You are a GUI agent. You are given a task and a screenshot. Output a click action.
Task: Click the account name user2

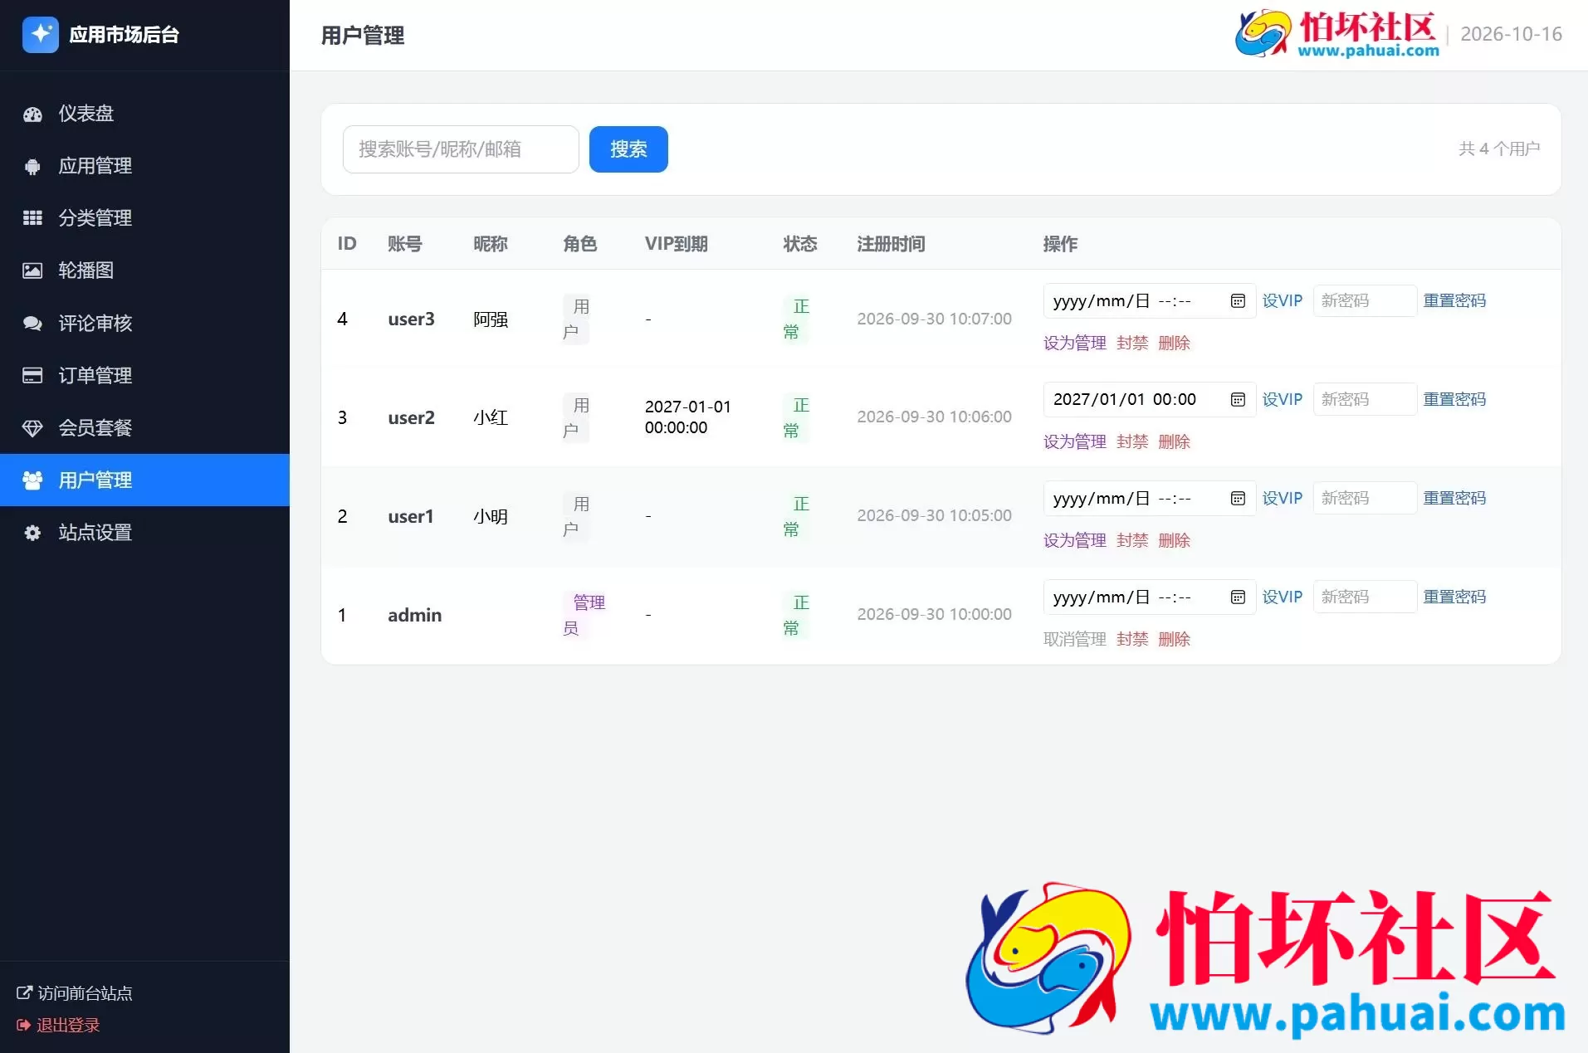click(x=411, y=417)
